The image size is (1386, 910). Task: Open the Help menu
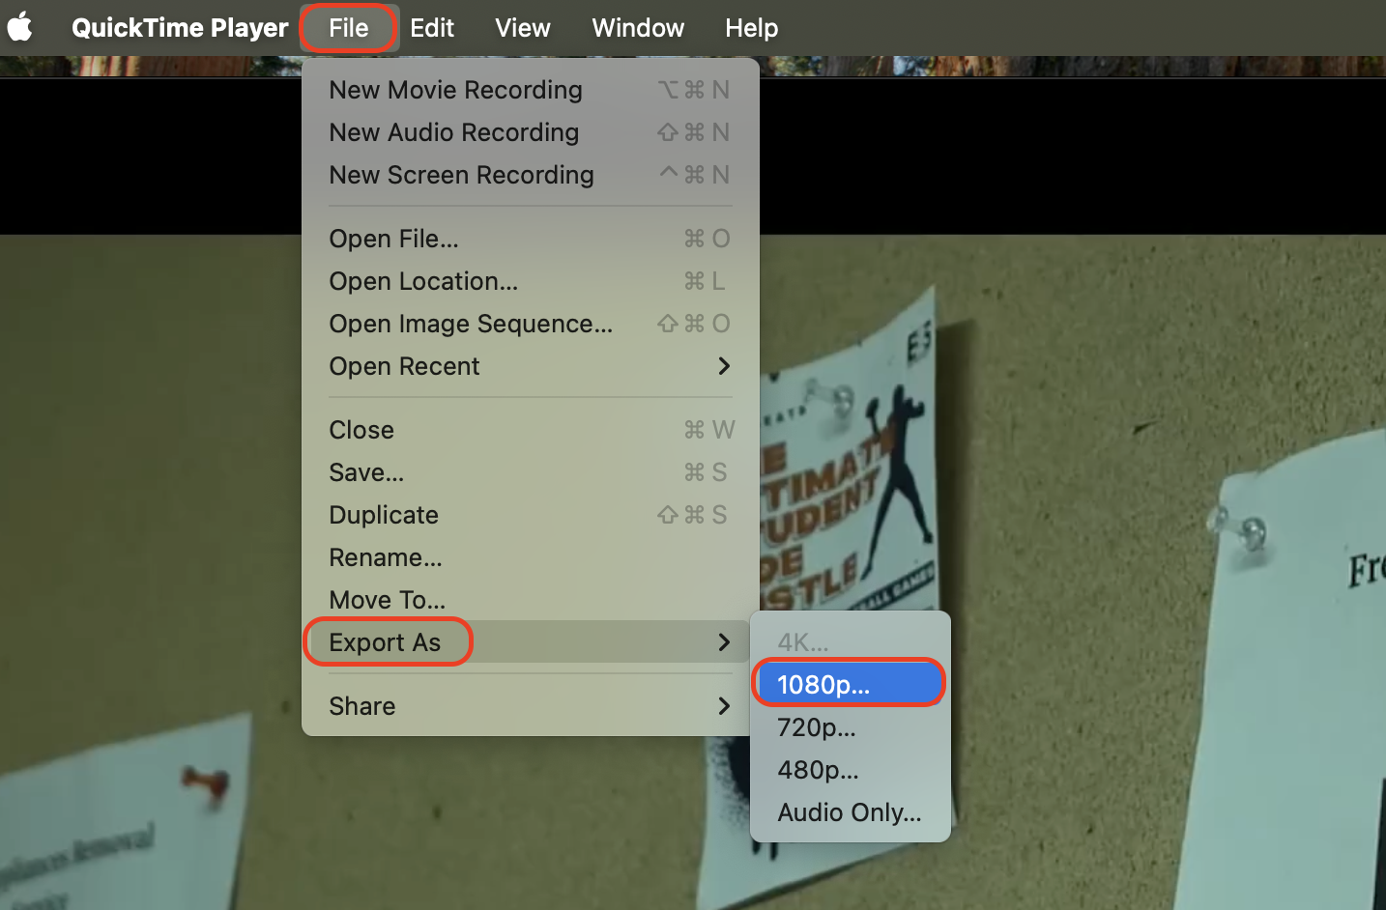(x=752, y=28)
